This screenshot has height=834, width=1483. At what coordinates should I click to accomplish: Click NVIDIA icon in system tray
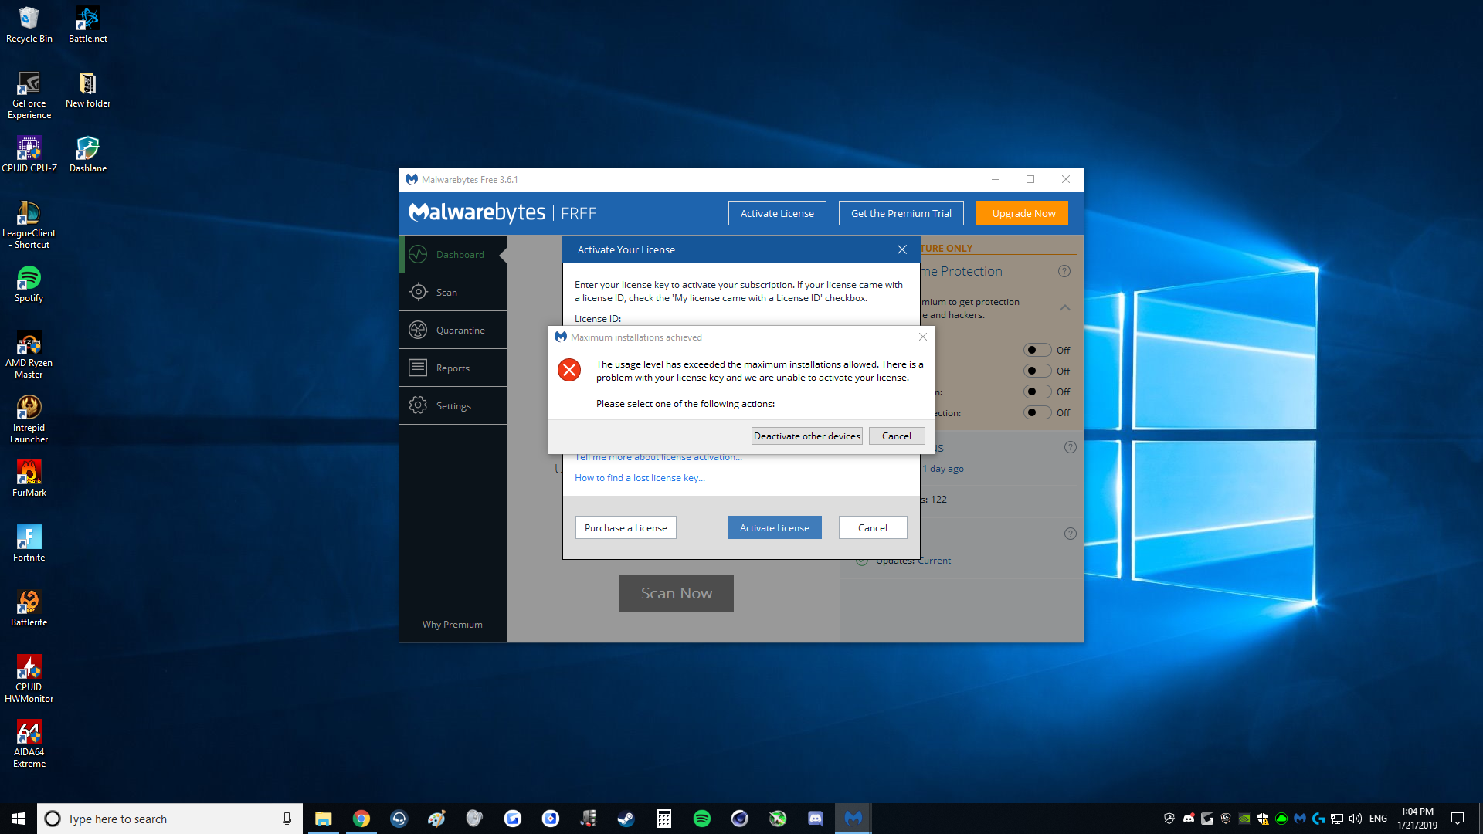click(1244, 819)
